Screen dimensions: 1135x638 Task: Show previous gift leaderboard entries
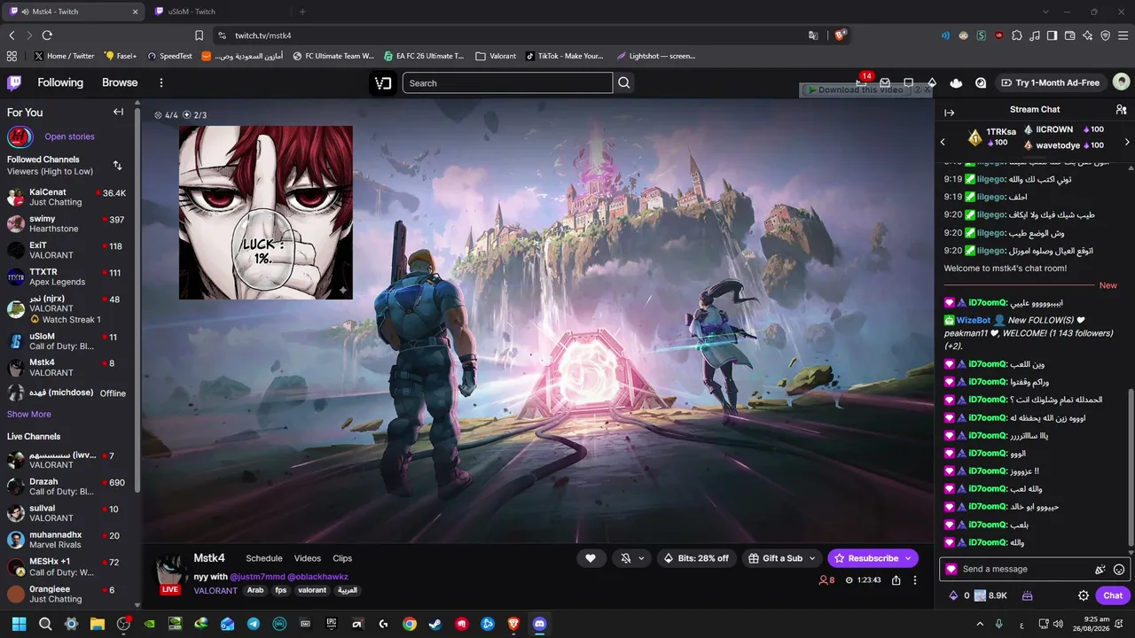tap(943, 142)
